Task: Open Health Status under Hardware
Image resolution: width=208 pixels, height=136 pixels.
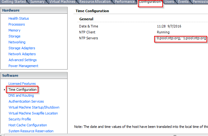Action: point(19,18)
